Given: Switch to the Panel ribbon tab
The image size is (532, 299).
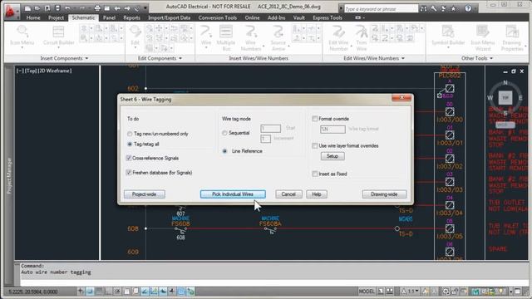Looking at the screenshot, I should [109, 17].
